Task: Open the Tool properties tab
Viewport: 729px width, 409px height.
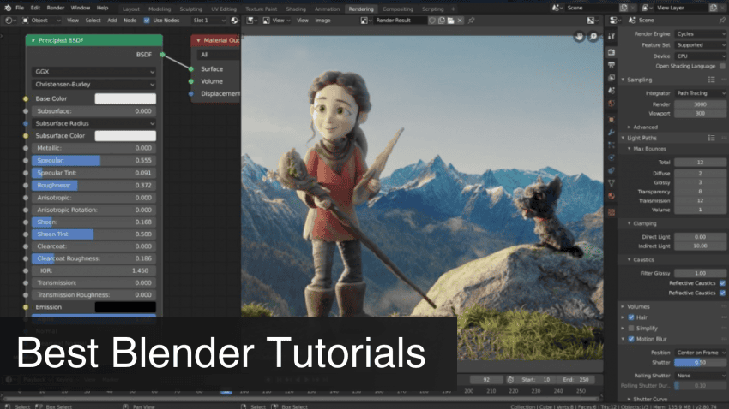Action: point(612,36)
